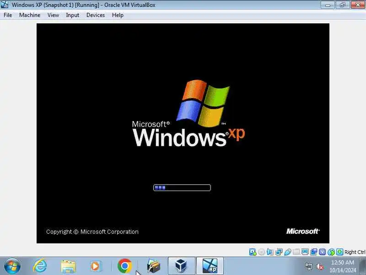Click the hard disk activity status icon
The height and width of the screenshot is (275, 366).
pyautogui.click(x=253, y=252)
